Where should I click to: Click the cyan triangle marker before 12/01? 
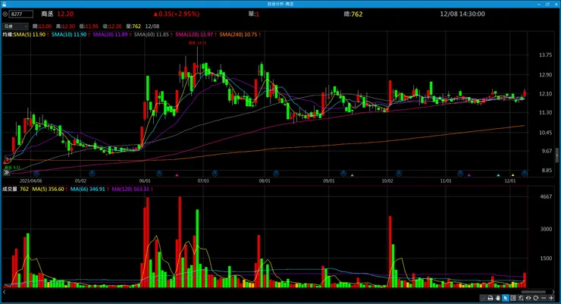[x=498, y=175]
